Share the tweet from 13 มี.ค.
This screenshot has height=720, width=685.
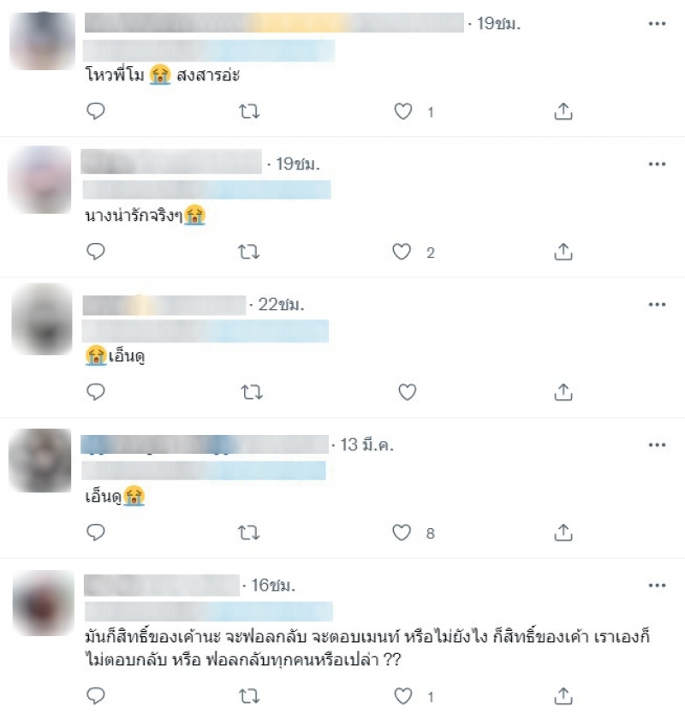pos(563,533)
